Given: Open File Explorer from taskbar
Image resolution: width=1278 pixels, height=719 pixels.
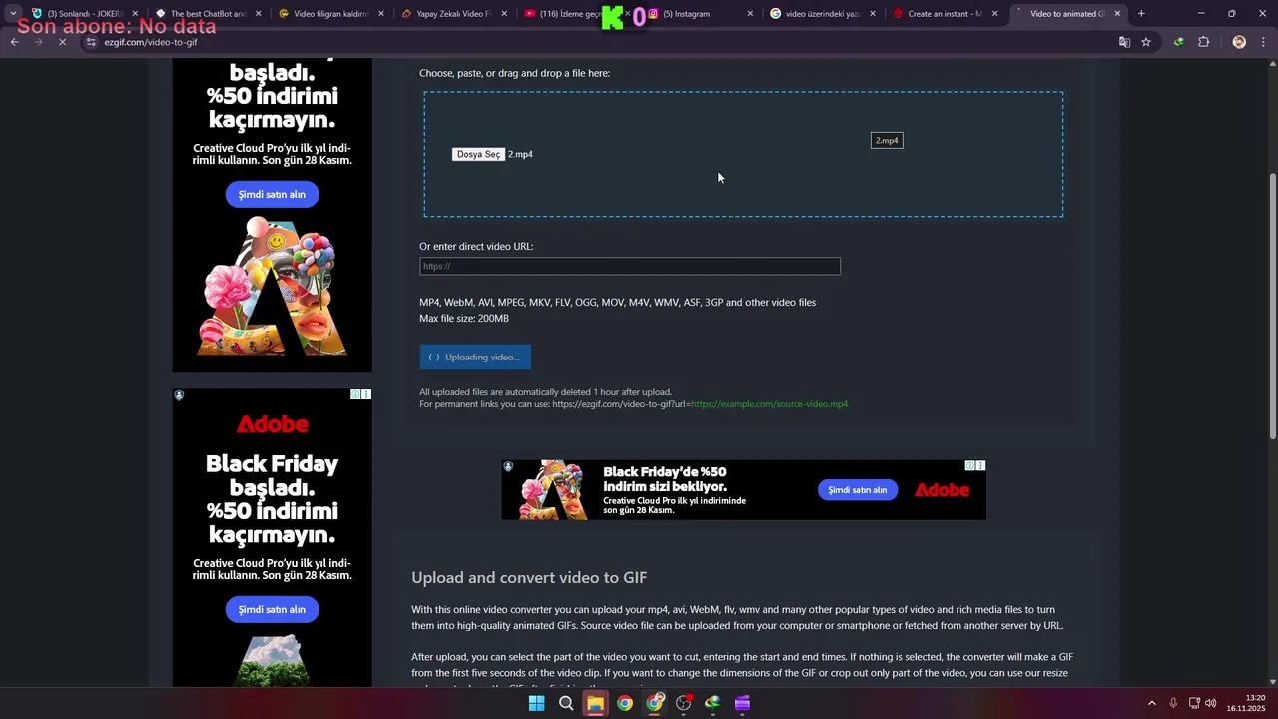Looking at the screenshot, I should [x=595, y=703].
